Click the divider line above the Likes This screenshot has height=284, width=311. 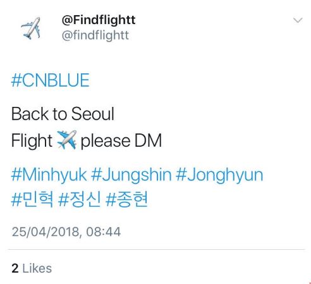pos(156,250)
